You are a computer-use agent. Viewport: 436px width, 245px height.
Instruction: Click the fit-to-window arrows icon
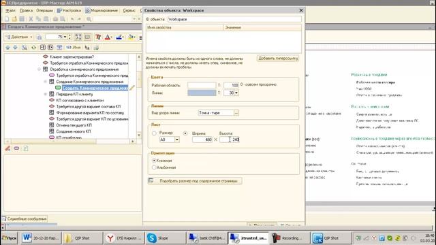click(78, 37)
